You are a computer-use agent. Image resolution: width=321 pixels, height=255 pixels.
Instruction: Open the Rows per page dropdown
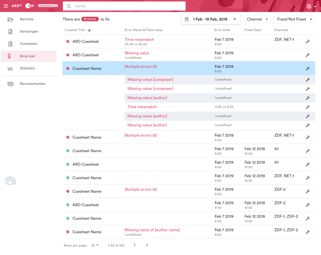click(x=95, y=245)
